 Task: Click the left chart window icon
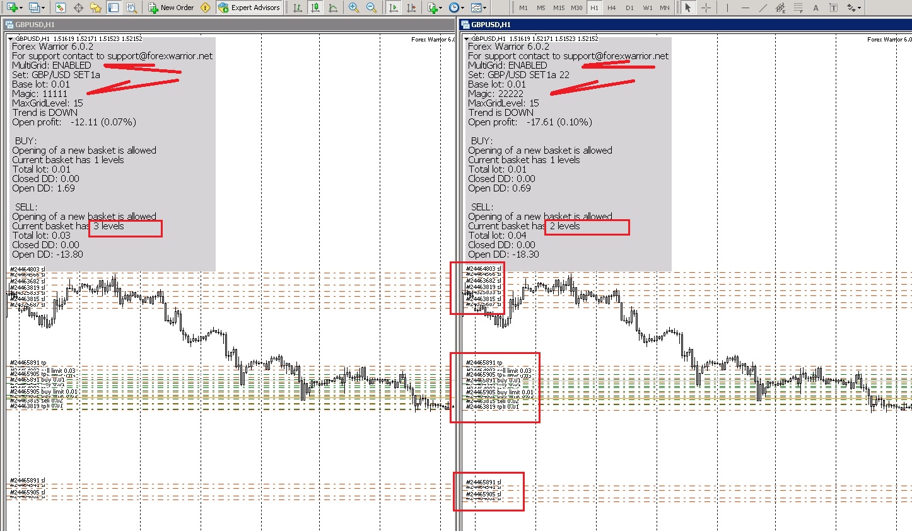click(8, 25)
